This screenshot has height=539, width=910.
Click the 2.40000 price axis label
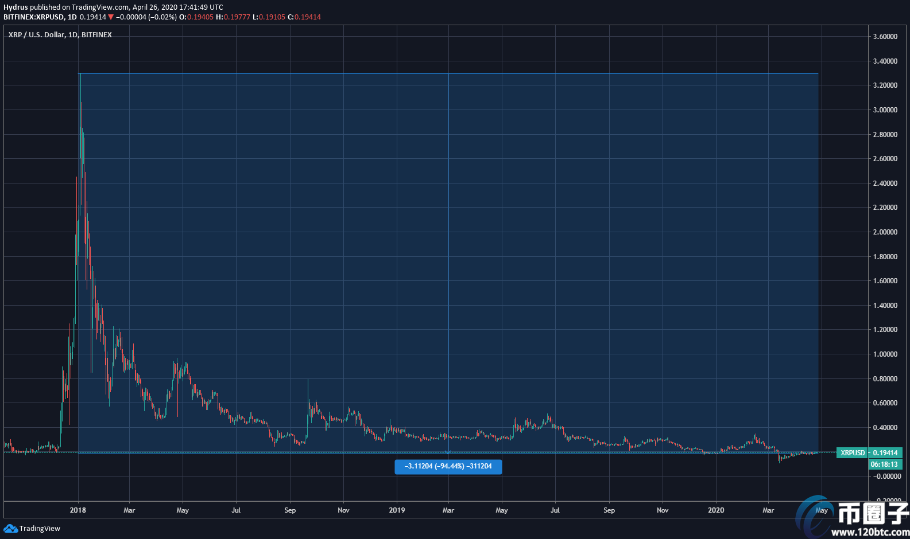885,183
